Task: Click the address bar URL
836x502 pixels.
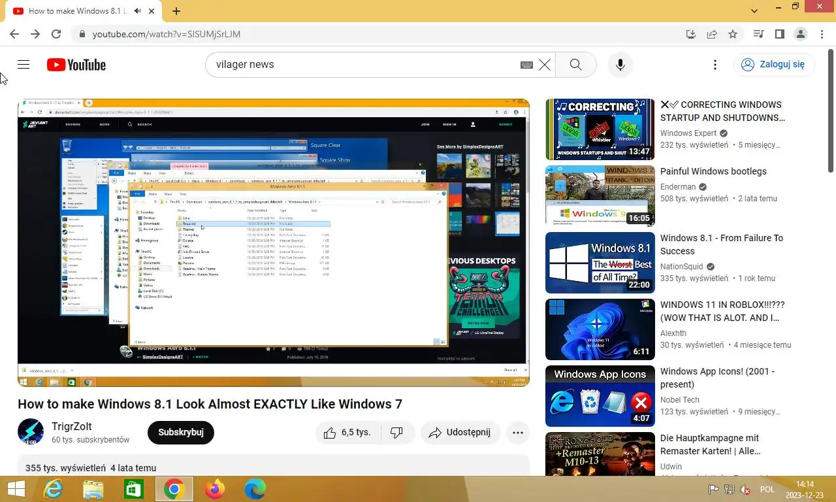Action: 167,34
